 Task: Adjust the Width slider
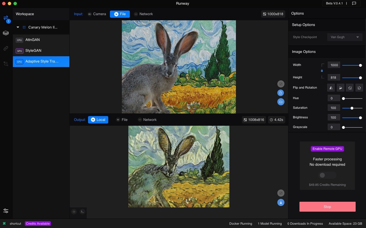pyautogui.click(x=352, y=65)
